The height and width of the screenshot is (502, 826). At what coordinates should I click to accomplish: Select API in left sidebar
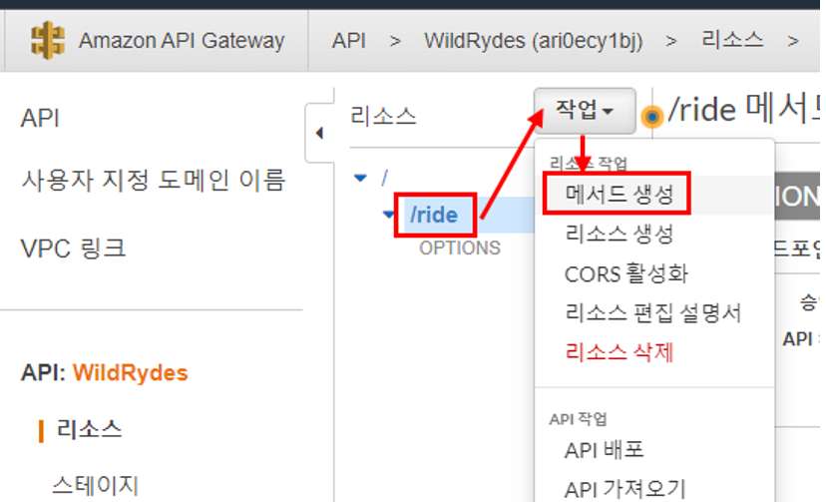(x=40, y=118)
